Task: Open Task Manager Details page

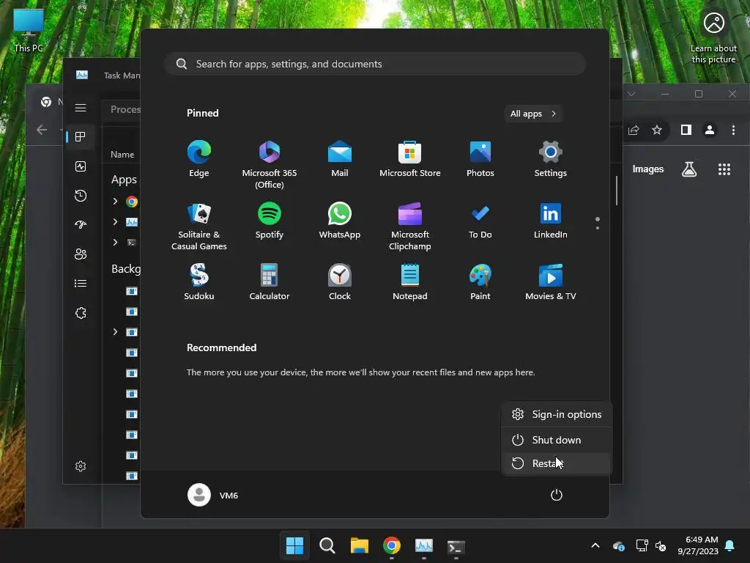Action: coord(81,284)
